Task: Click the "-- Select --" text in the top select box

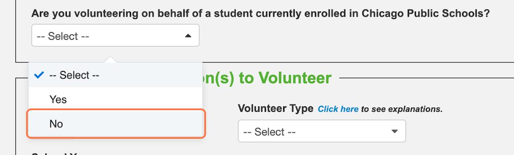Action: pyautogui.click(x=63, y=36)
